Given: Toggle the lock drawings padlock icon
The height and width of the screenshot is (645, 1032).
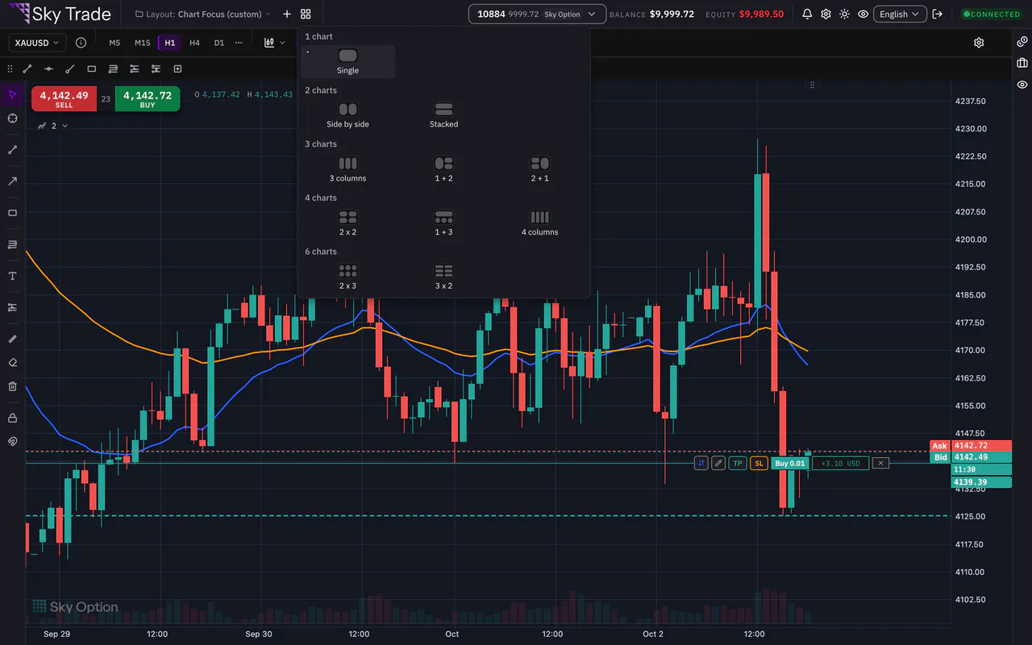Looking at the screenshot, I should 12,418.
